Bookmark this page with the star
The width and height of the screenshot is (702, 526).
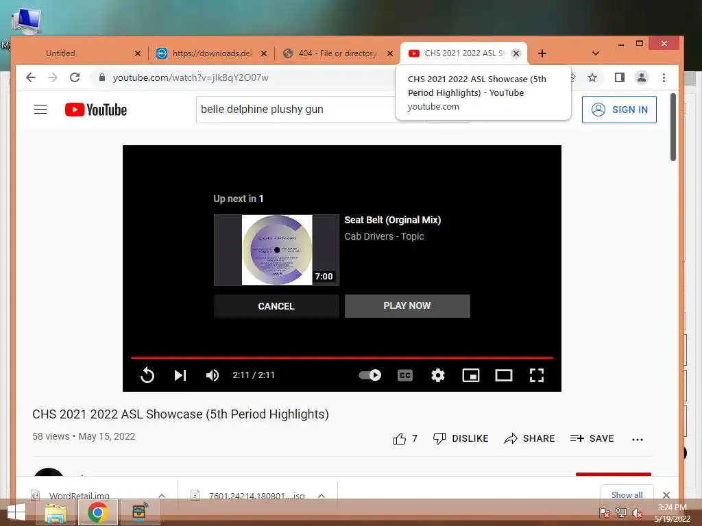tap(592, 78)
